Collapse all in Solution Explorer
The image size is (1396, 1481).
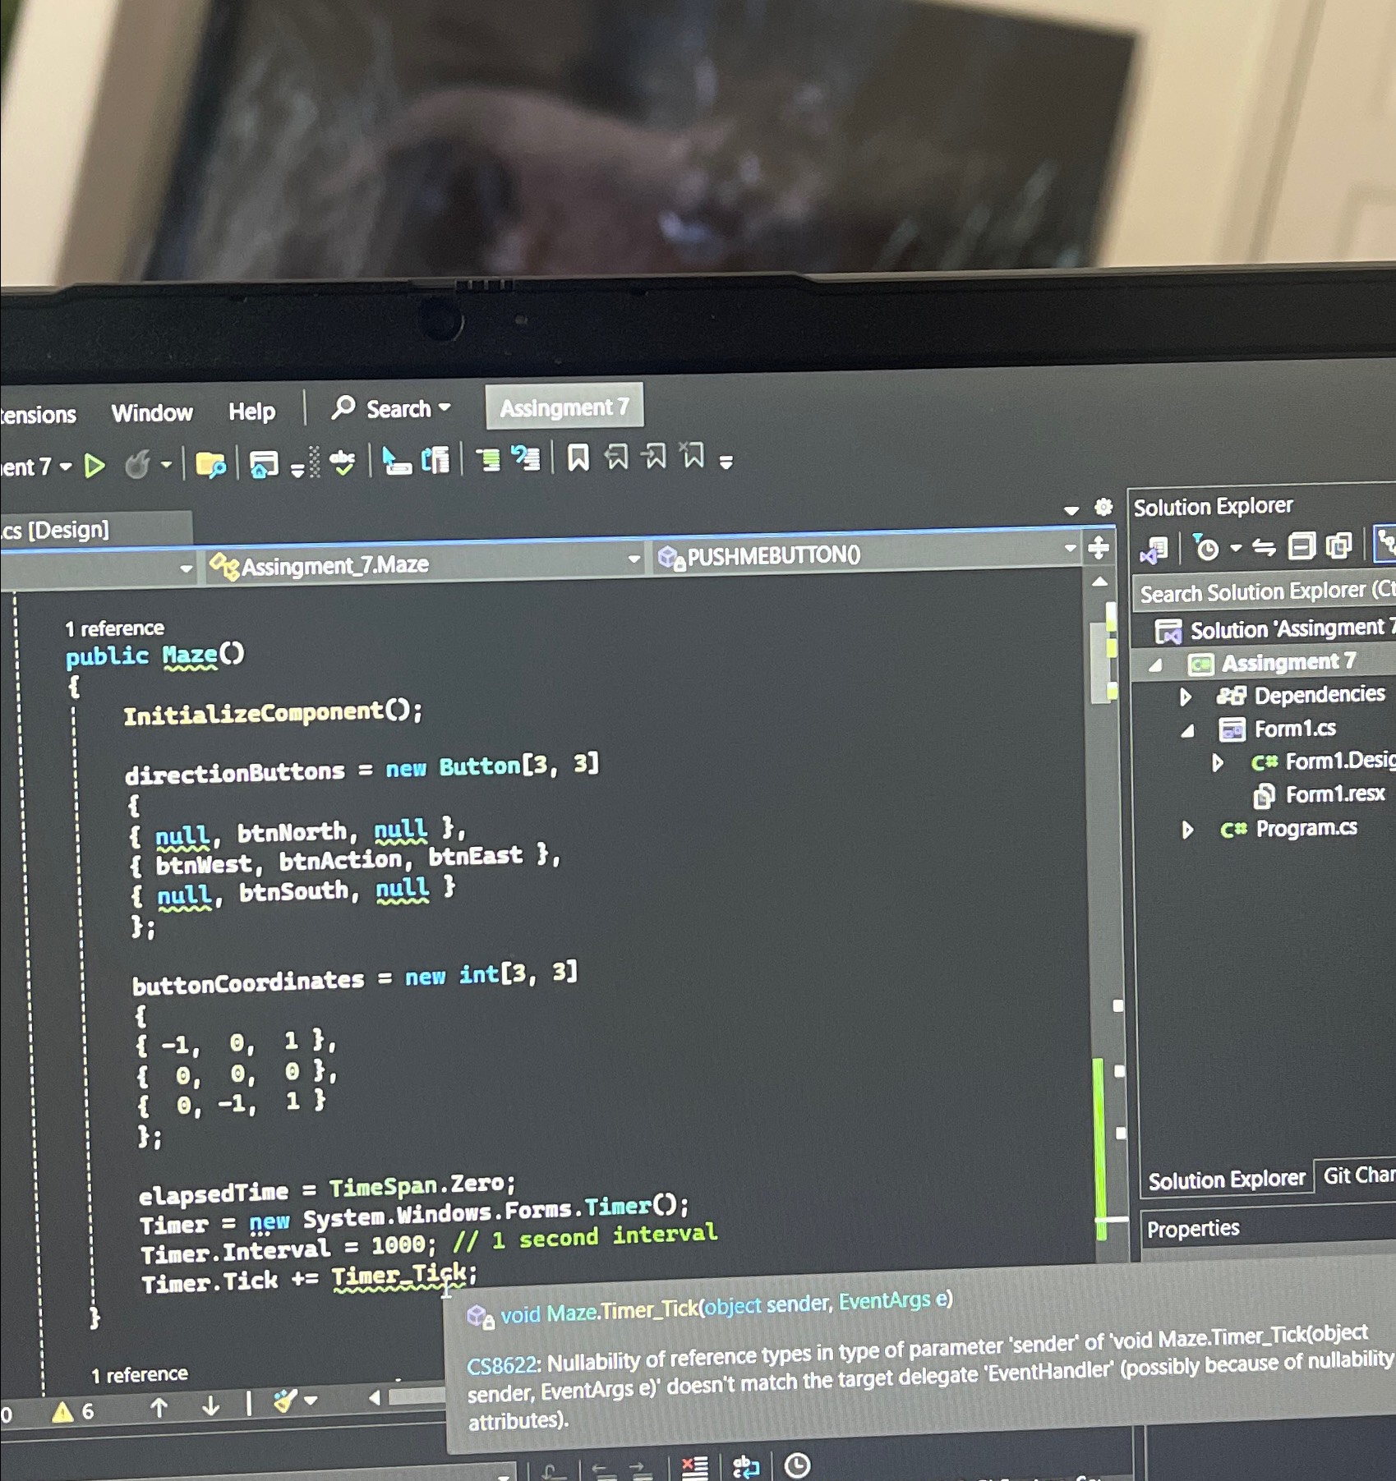[1301, 545]
